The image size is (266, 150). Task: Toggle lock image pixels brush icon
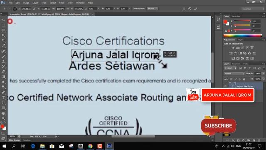[236, 79]
